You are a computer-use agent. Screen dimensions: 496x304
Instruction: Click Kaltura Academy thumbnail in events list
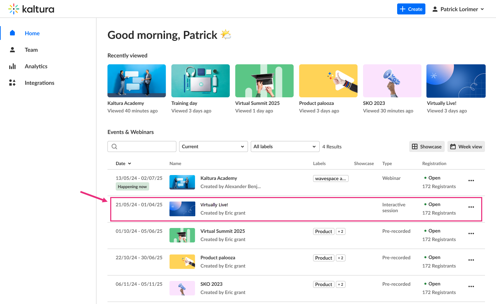tap(182, 182)
